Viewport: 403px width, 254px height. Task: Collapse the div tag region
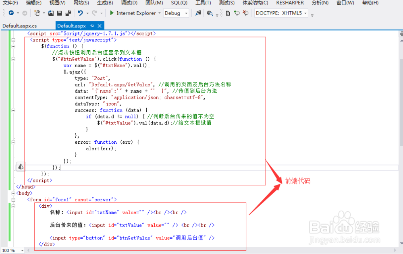coord(13,206)
